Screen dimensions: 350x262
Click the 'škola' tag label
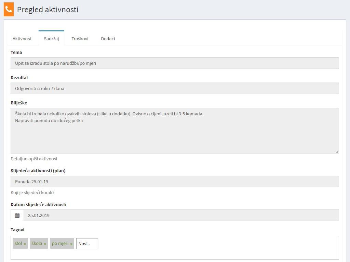(37, 244)
